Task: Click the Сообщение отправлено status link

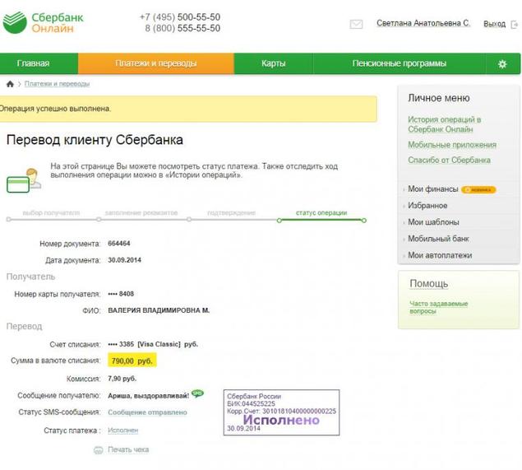Action: [147, 412]
